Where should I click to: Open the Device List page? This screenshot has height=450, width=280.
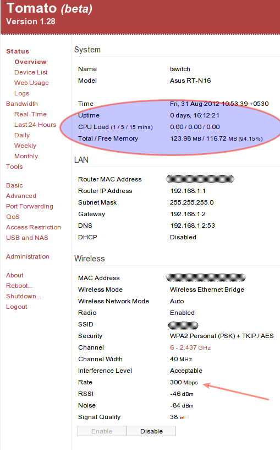pyautogui.click(x=31, y=72)
